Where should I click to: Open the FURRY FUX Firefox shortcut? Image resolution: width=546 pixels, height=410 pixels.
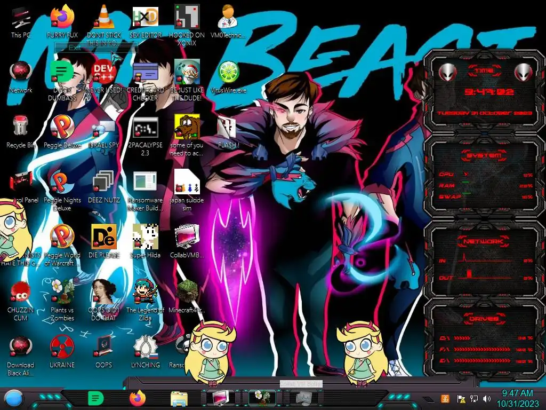point(62,22)
